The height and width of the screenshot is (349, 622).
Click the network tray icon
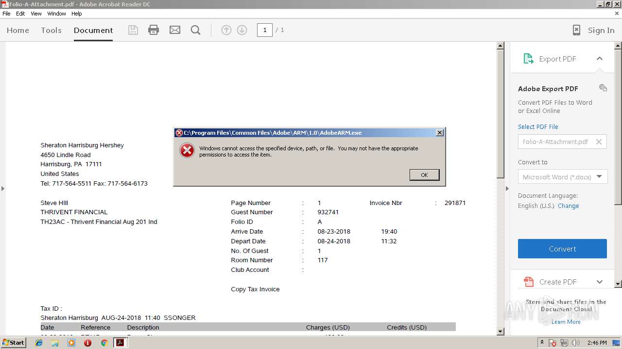coord(564,343)
